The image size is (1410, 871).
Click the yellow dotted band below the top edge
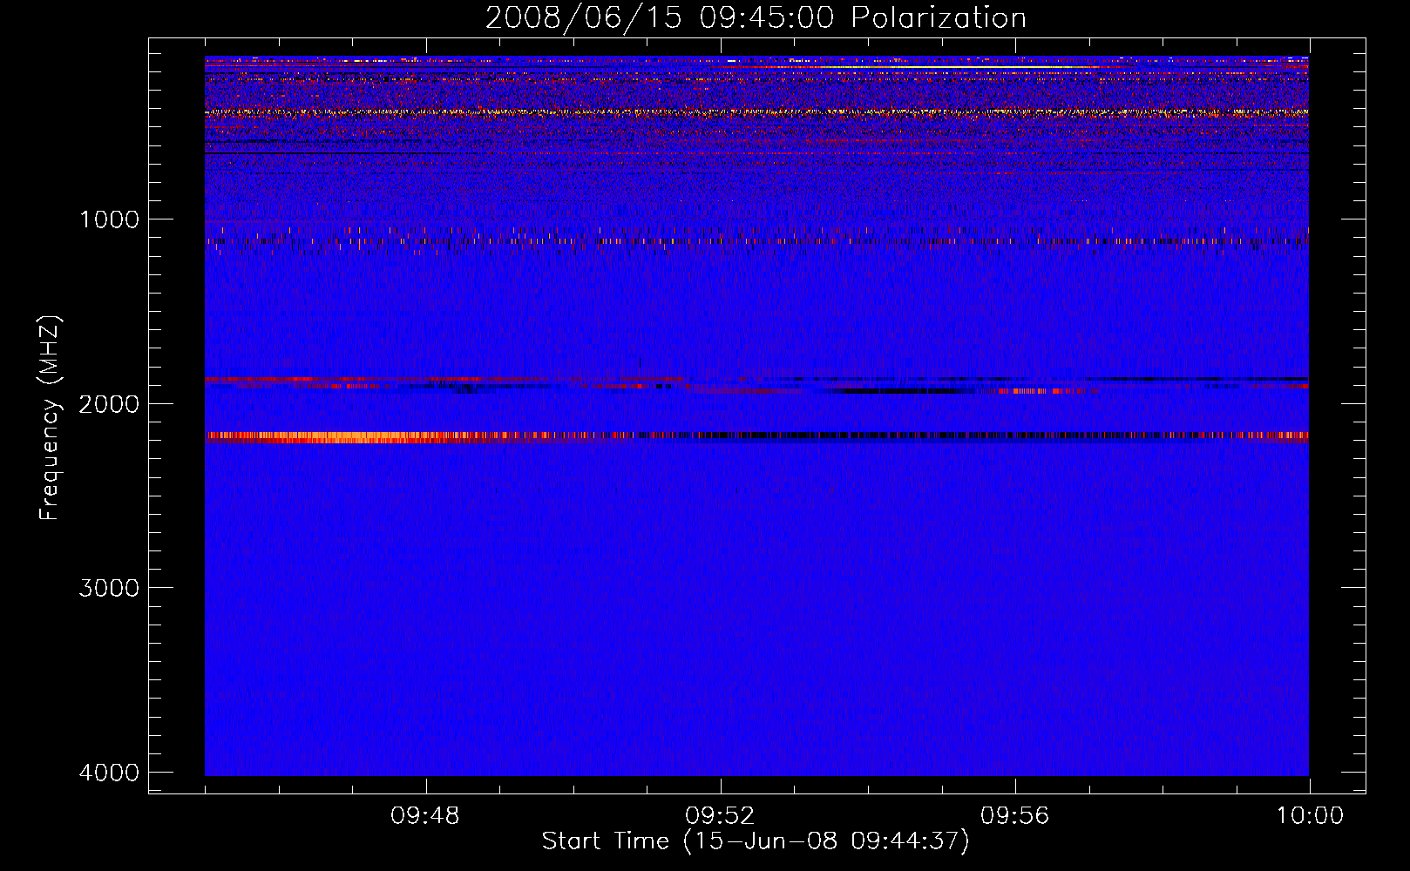click(x=610, y=112)
